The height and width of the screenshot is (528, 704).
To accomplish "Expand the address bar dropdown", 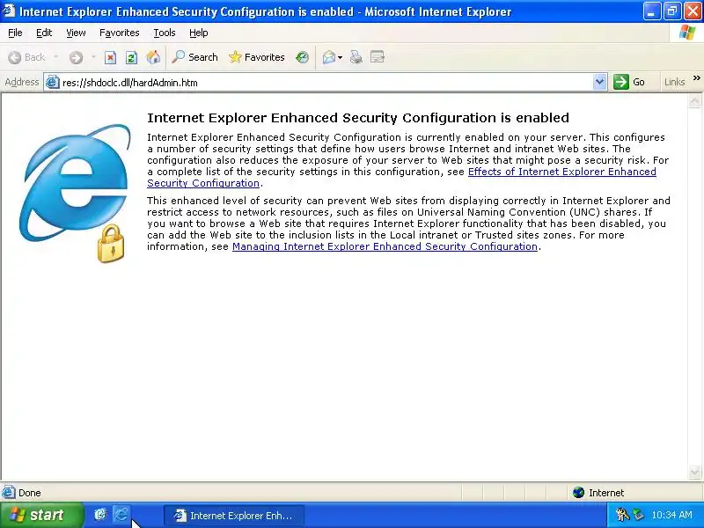I will [x=599, y=82].
